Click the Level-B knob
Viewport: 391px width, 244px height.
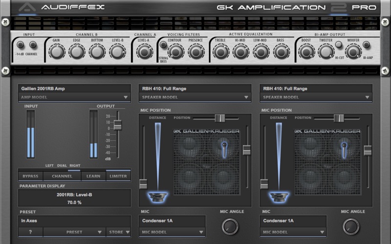[x=117, y=52]
